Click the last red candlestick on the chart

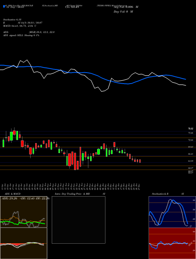point(140,161)
